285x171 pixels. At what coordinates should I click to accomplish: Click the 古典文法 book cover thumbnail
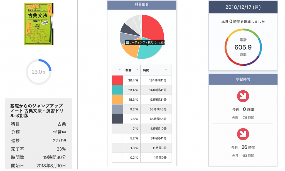(x=38, y=24)
